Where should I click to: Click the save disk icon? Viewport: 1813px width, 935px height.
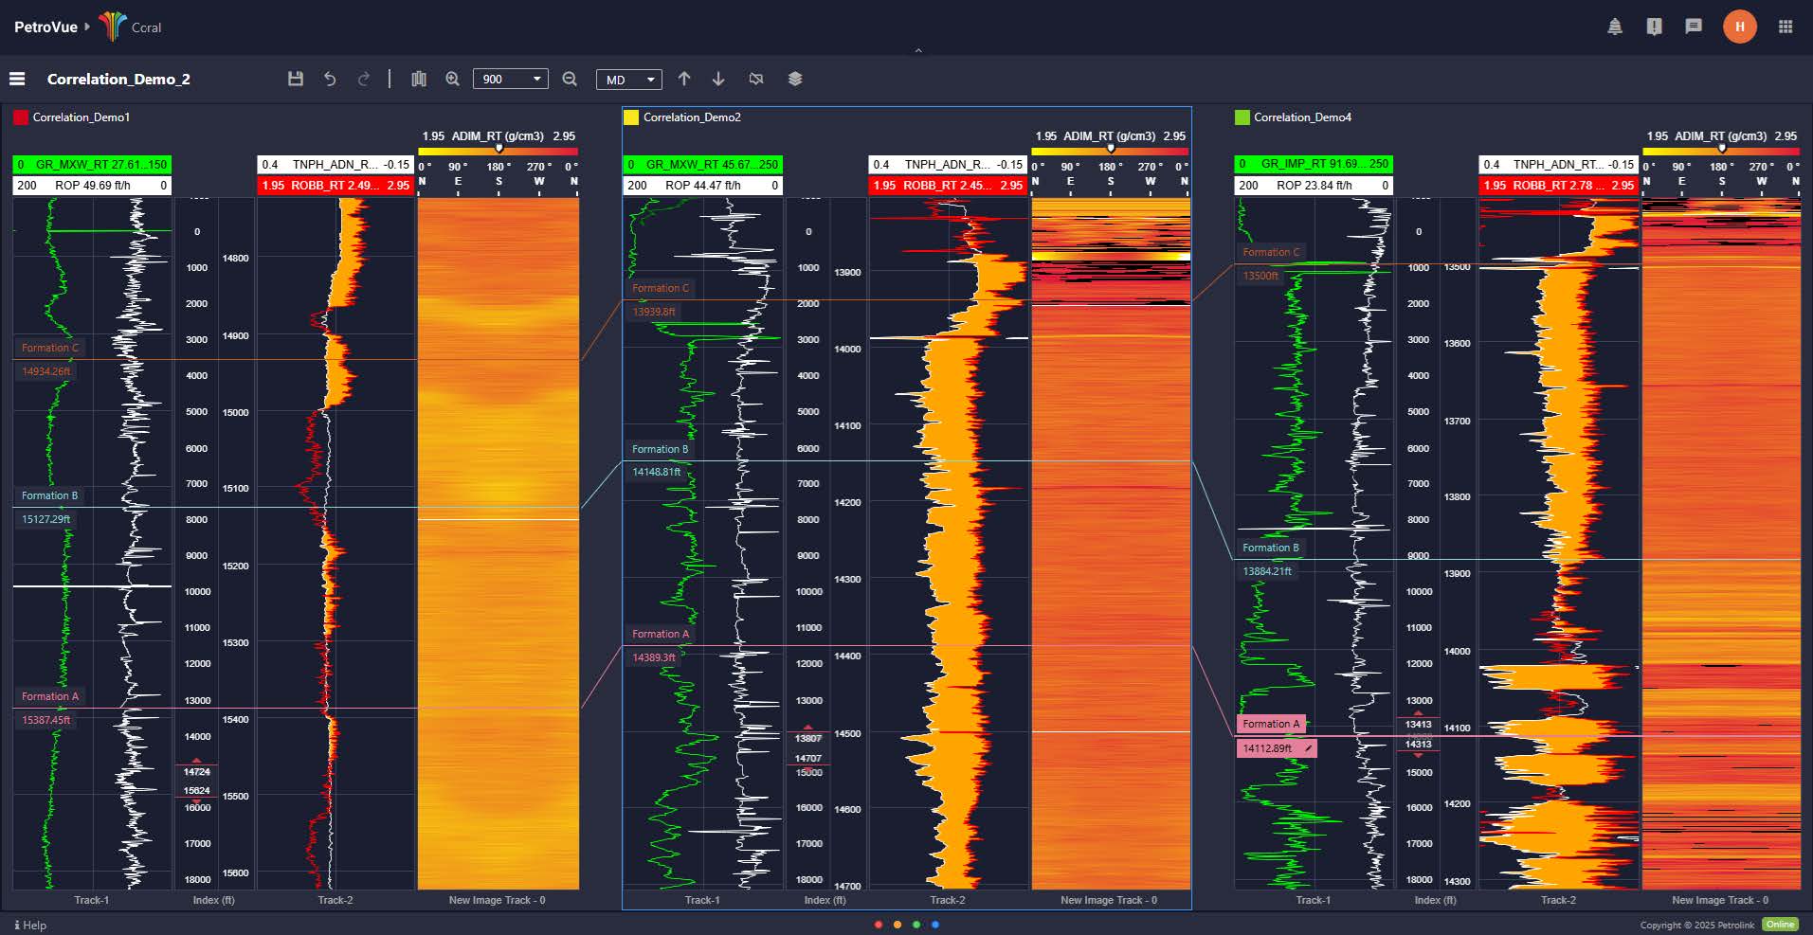click(x=296, y=79)
